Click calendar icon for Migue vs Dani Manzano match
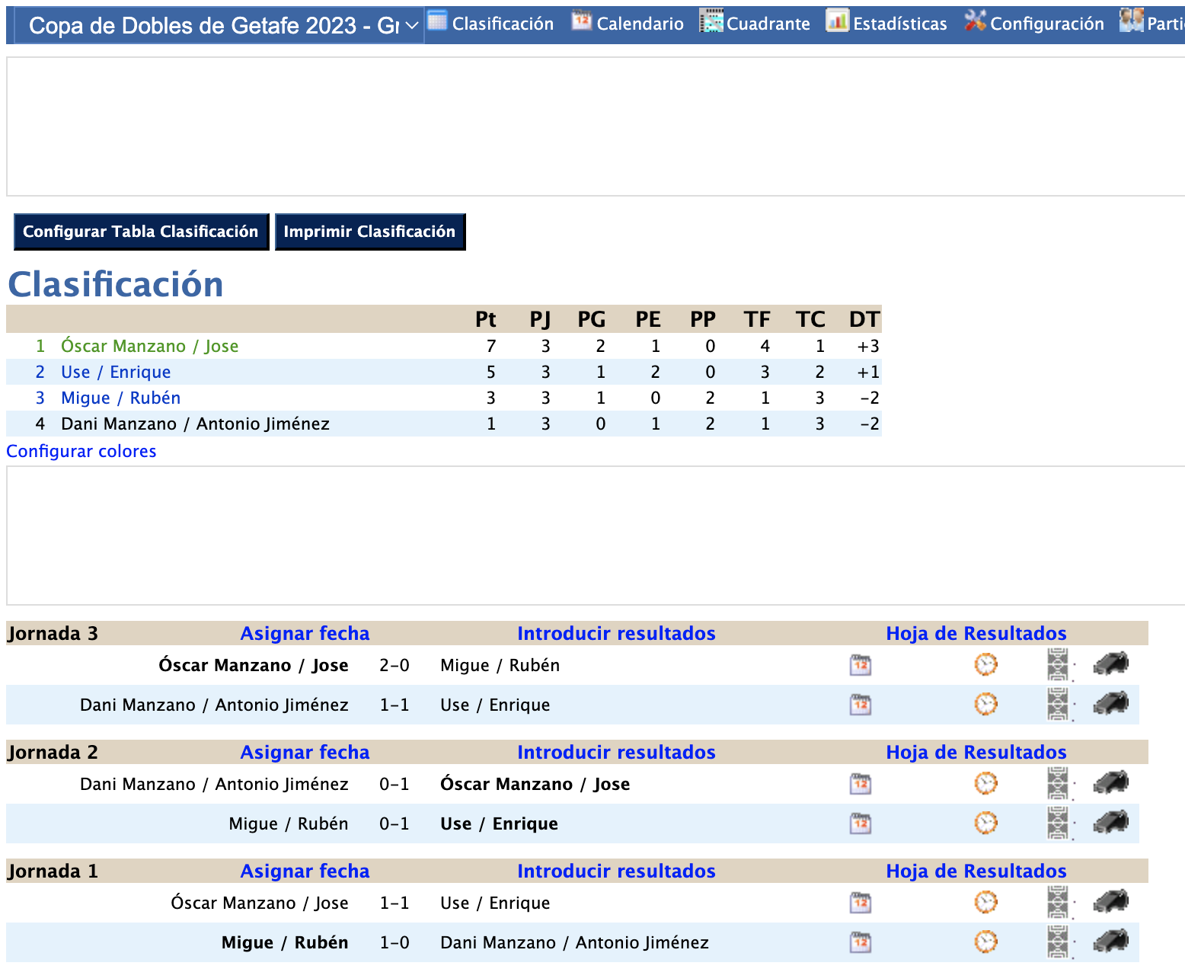1185x969 pixels. point(860,942)
